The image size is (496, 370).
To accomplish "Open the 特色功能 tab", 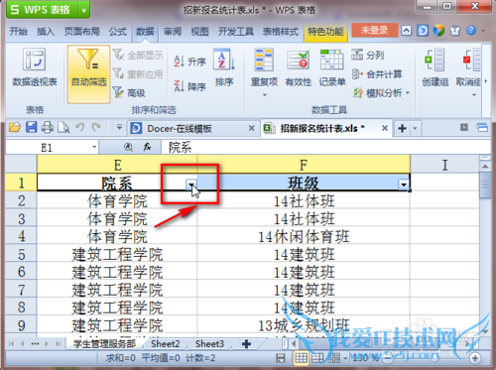I will tap(325, 32).
